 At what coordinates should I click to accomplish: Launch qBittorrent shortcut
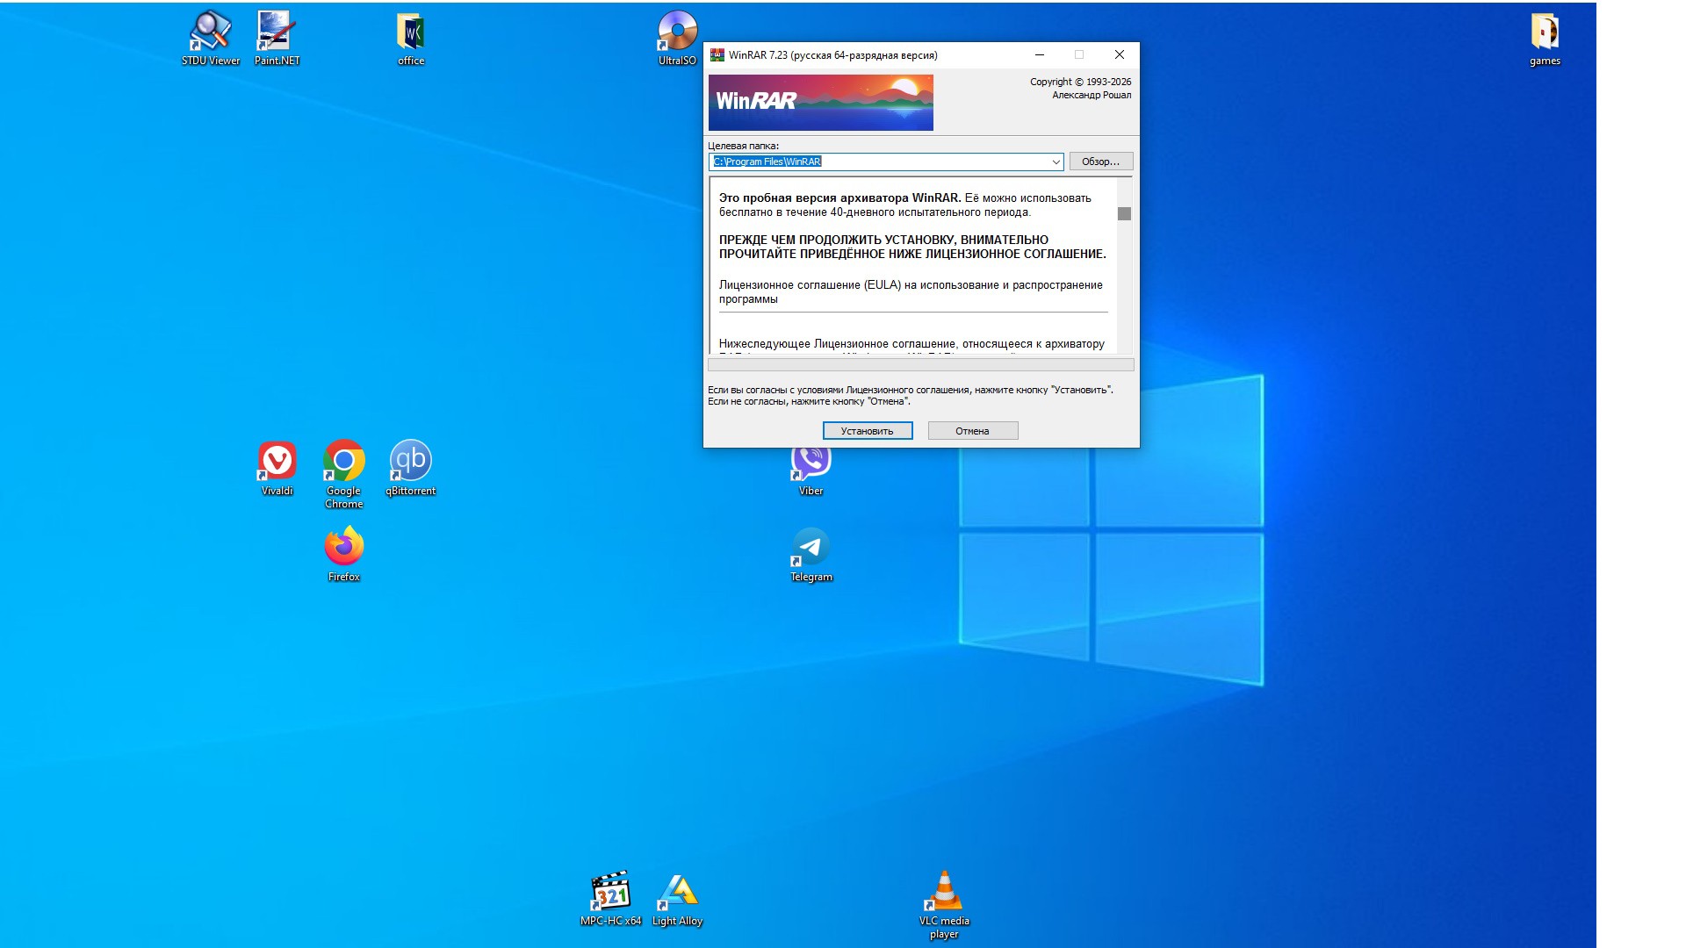[x=411, y=468]
